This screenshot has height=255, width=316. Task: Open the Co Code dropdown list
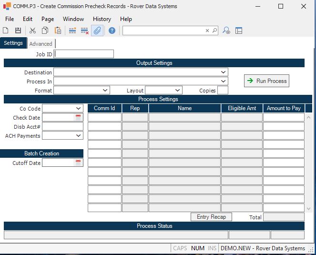click(x=79, y=109)
